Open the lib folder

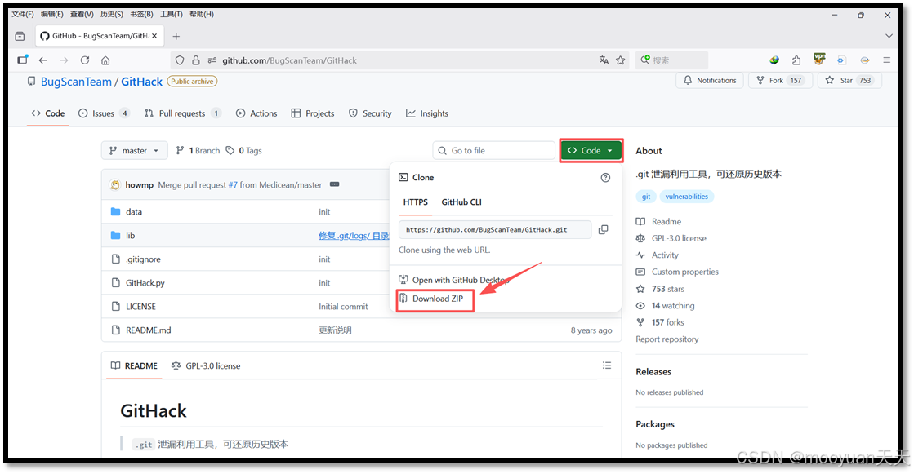[131, 235]
